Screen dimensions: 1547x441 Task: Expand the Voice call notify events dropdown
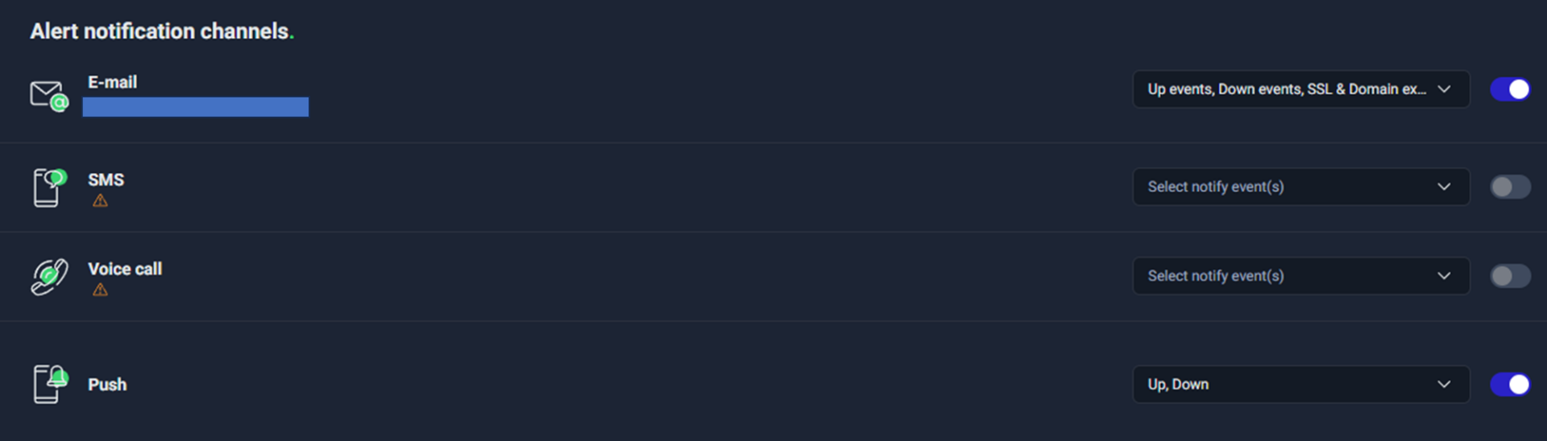tap(1300, 276)
